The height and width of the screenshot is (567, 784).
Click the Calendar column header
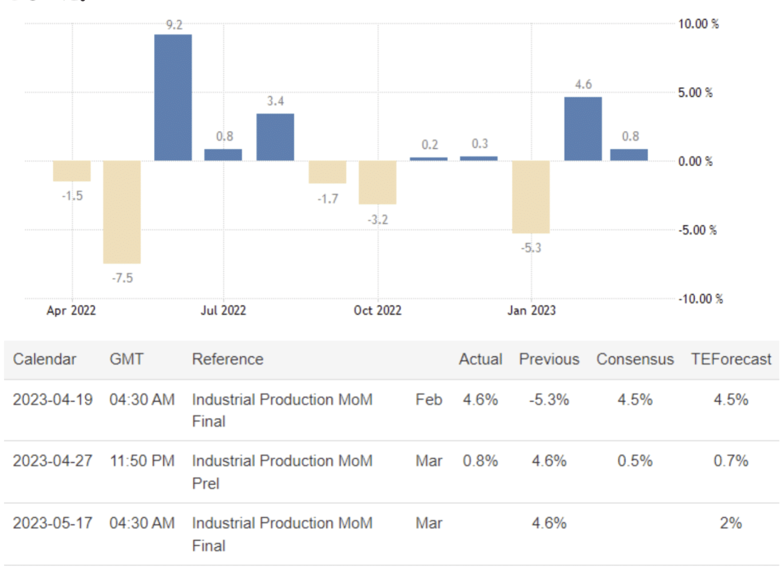45,360
